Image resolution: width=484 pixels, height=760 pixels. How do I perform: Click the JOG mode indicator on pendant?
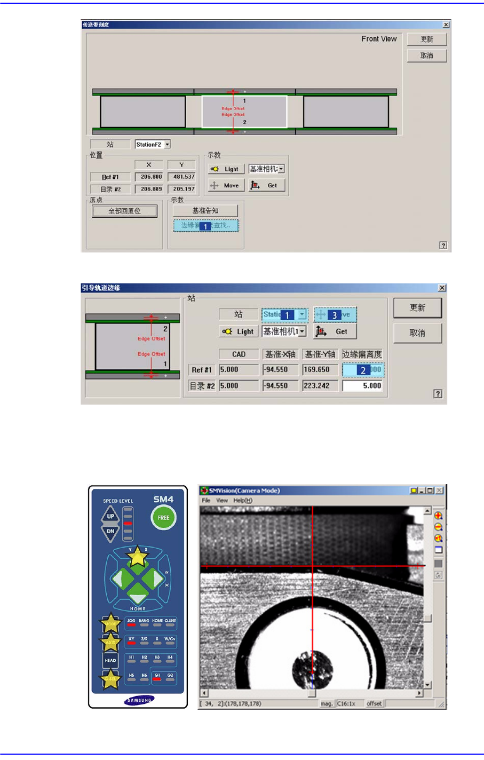(131, 623)
